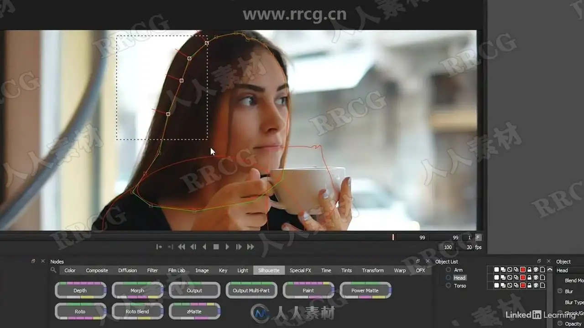Screen dimensions: 584x328
Task: Hide the Head object via its eye icon
Action: coord(536,277)
